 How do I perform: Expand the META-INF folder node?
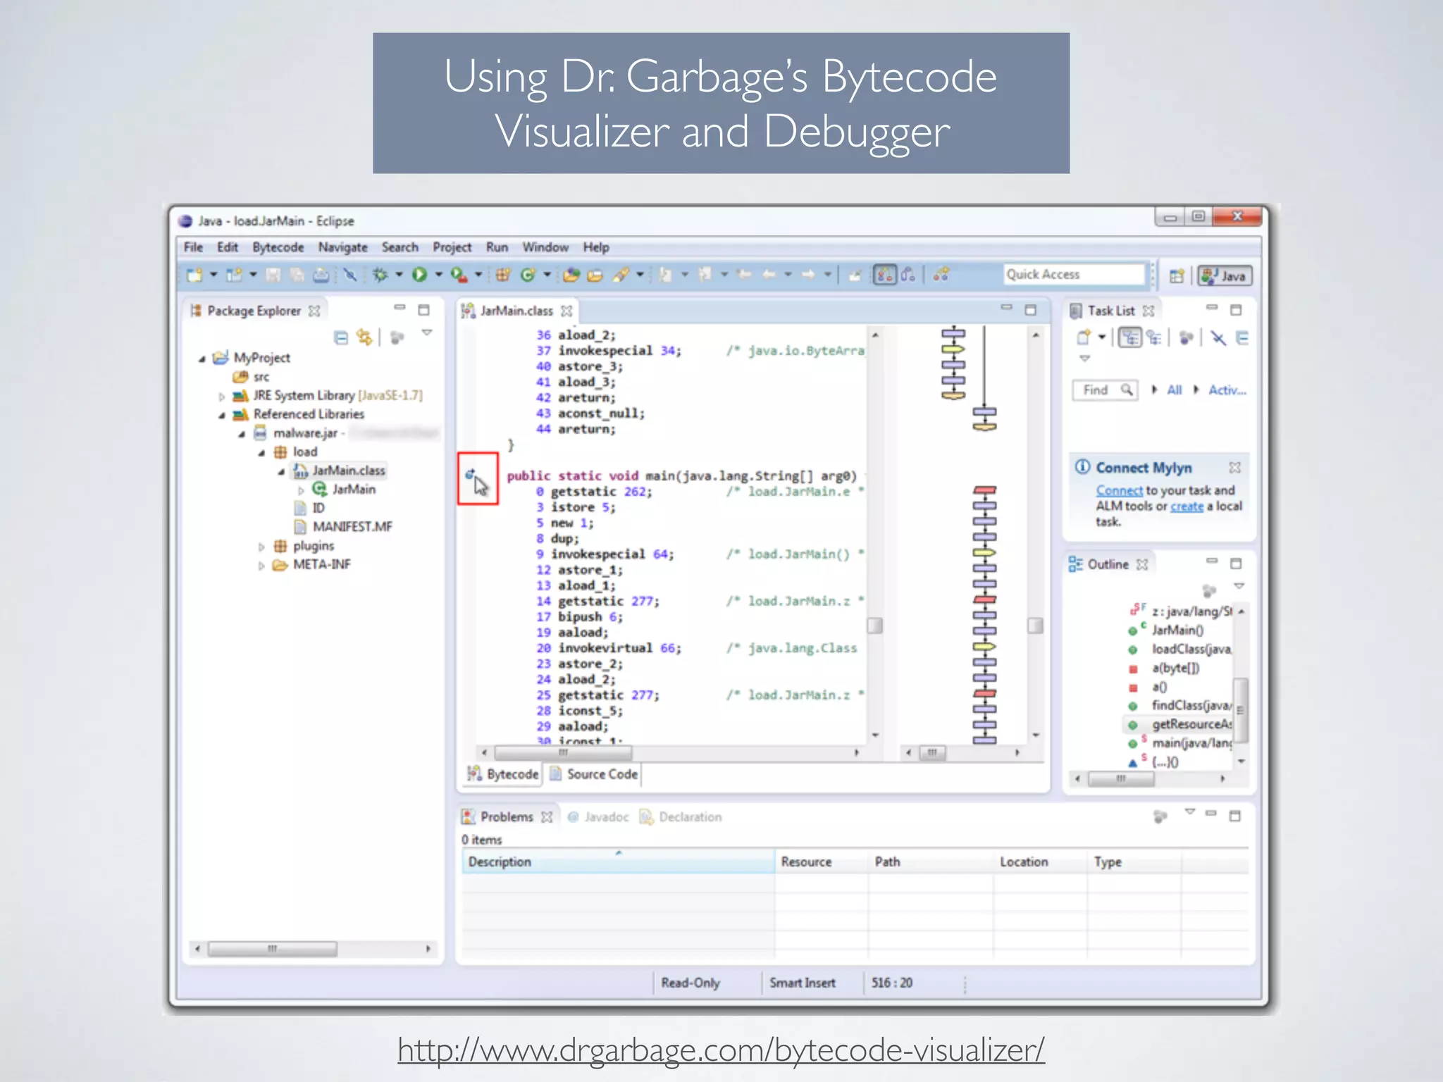(261, 566)
